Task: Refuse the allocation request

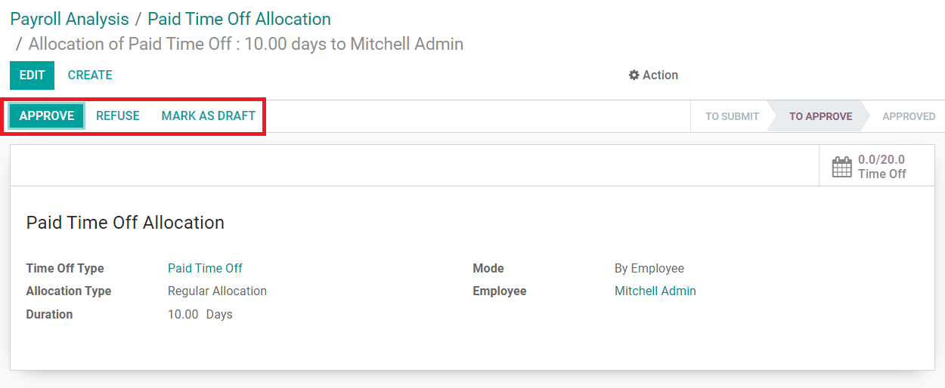Action: tap(118, 115)
